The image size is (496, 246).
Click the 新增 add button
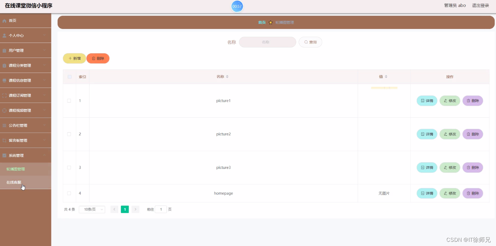[74, 59]
